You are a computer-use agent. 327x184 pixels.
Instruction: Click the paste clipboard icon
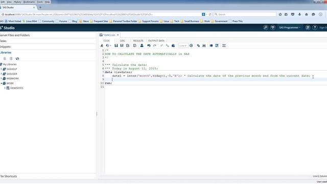point(173,45)
